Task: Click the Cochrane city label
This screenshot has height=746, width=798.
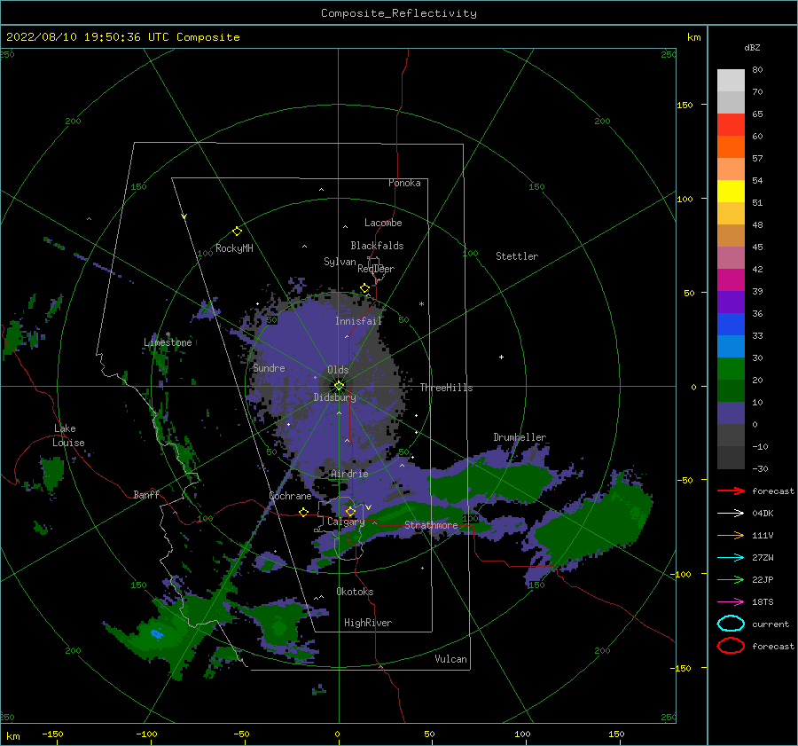Action: click(x=290, y=496)
